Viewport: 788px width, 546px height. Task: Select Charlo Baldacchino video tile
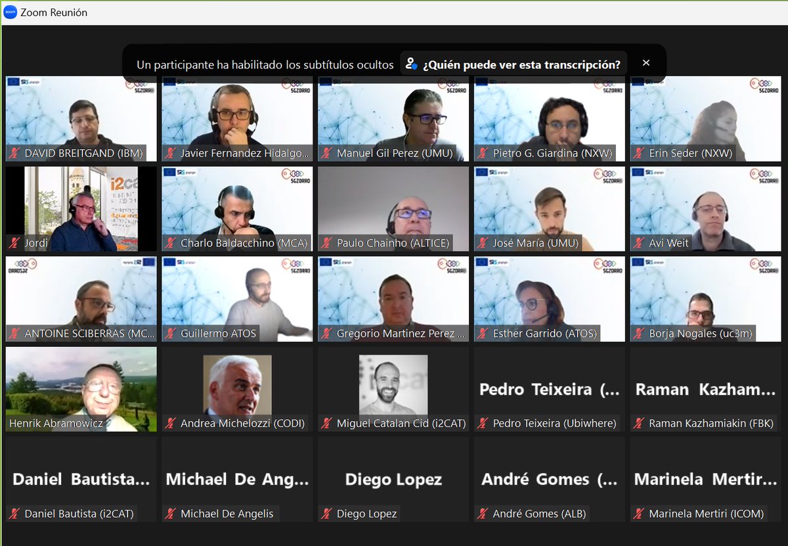(238, 209)
